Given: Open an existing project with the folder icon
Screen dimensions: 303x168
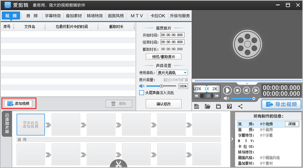Looking at the screenshot, I should pyautogui.click(x=208, y=106).
